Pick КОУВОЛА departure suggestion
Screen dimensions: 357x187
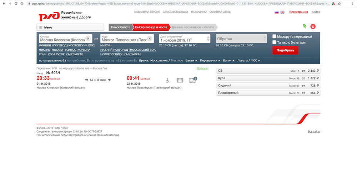[x=84, y=50]
